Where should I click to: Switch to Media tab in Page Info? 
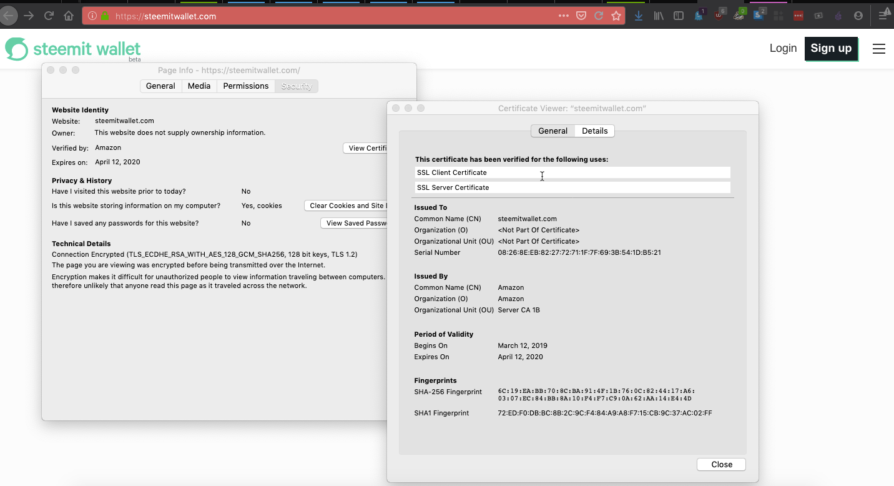[x=199, y=86]
